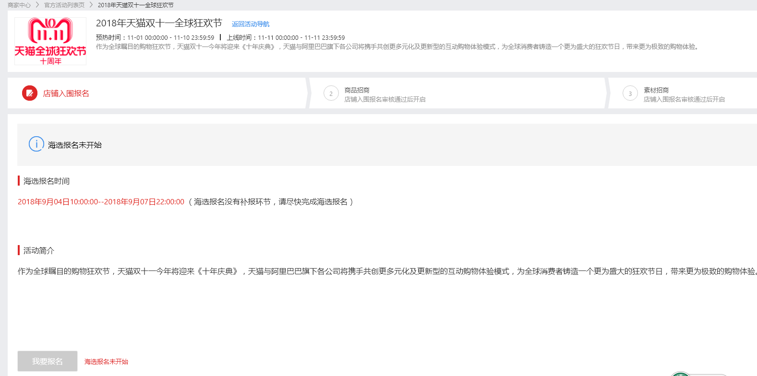Click the green floating icon at bottom right

tap(681, 374)
